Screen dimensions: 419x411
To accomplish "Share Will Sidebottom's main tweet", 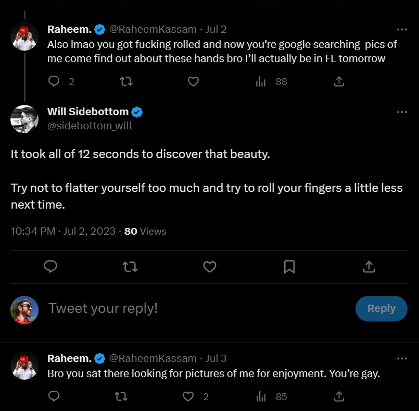I will [369, 267].
